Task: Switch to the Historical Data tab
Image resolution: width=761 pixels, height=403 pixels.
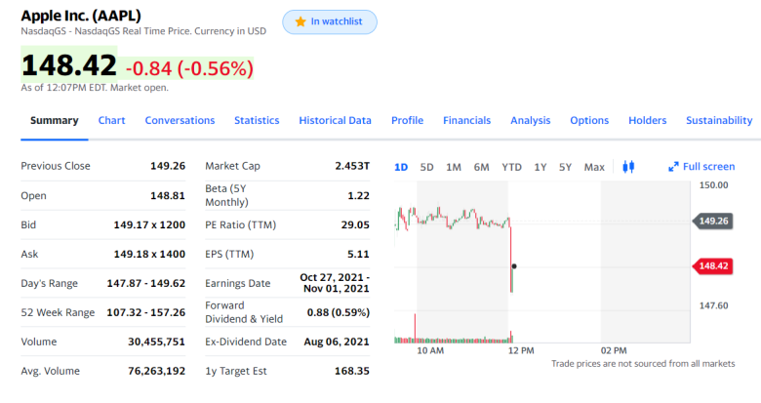Action: point(335,120)
